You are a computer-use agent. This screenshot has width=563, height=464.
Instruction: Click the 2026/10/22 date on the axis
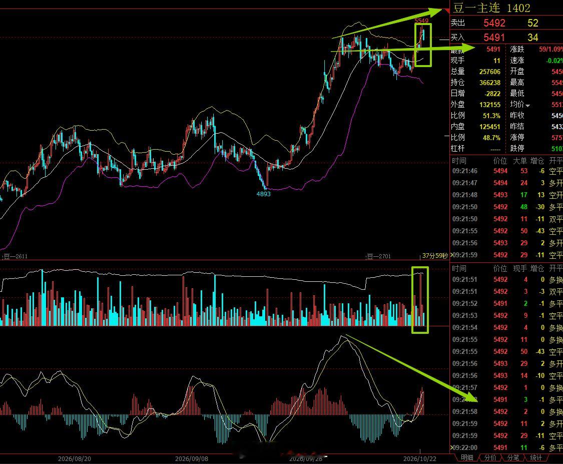pos(420,458)
